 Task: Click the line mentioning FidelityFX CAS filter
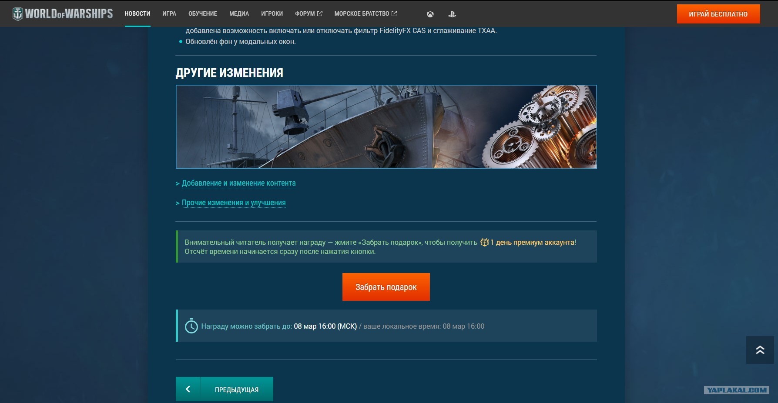[x=341, y=30]
